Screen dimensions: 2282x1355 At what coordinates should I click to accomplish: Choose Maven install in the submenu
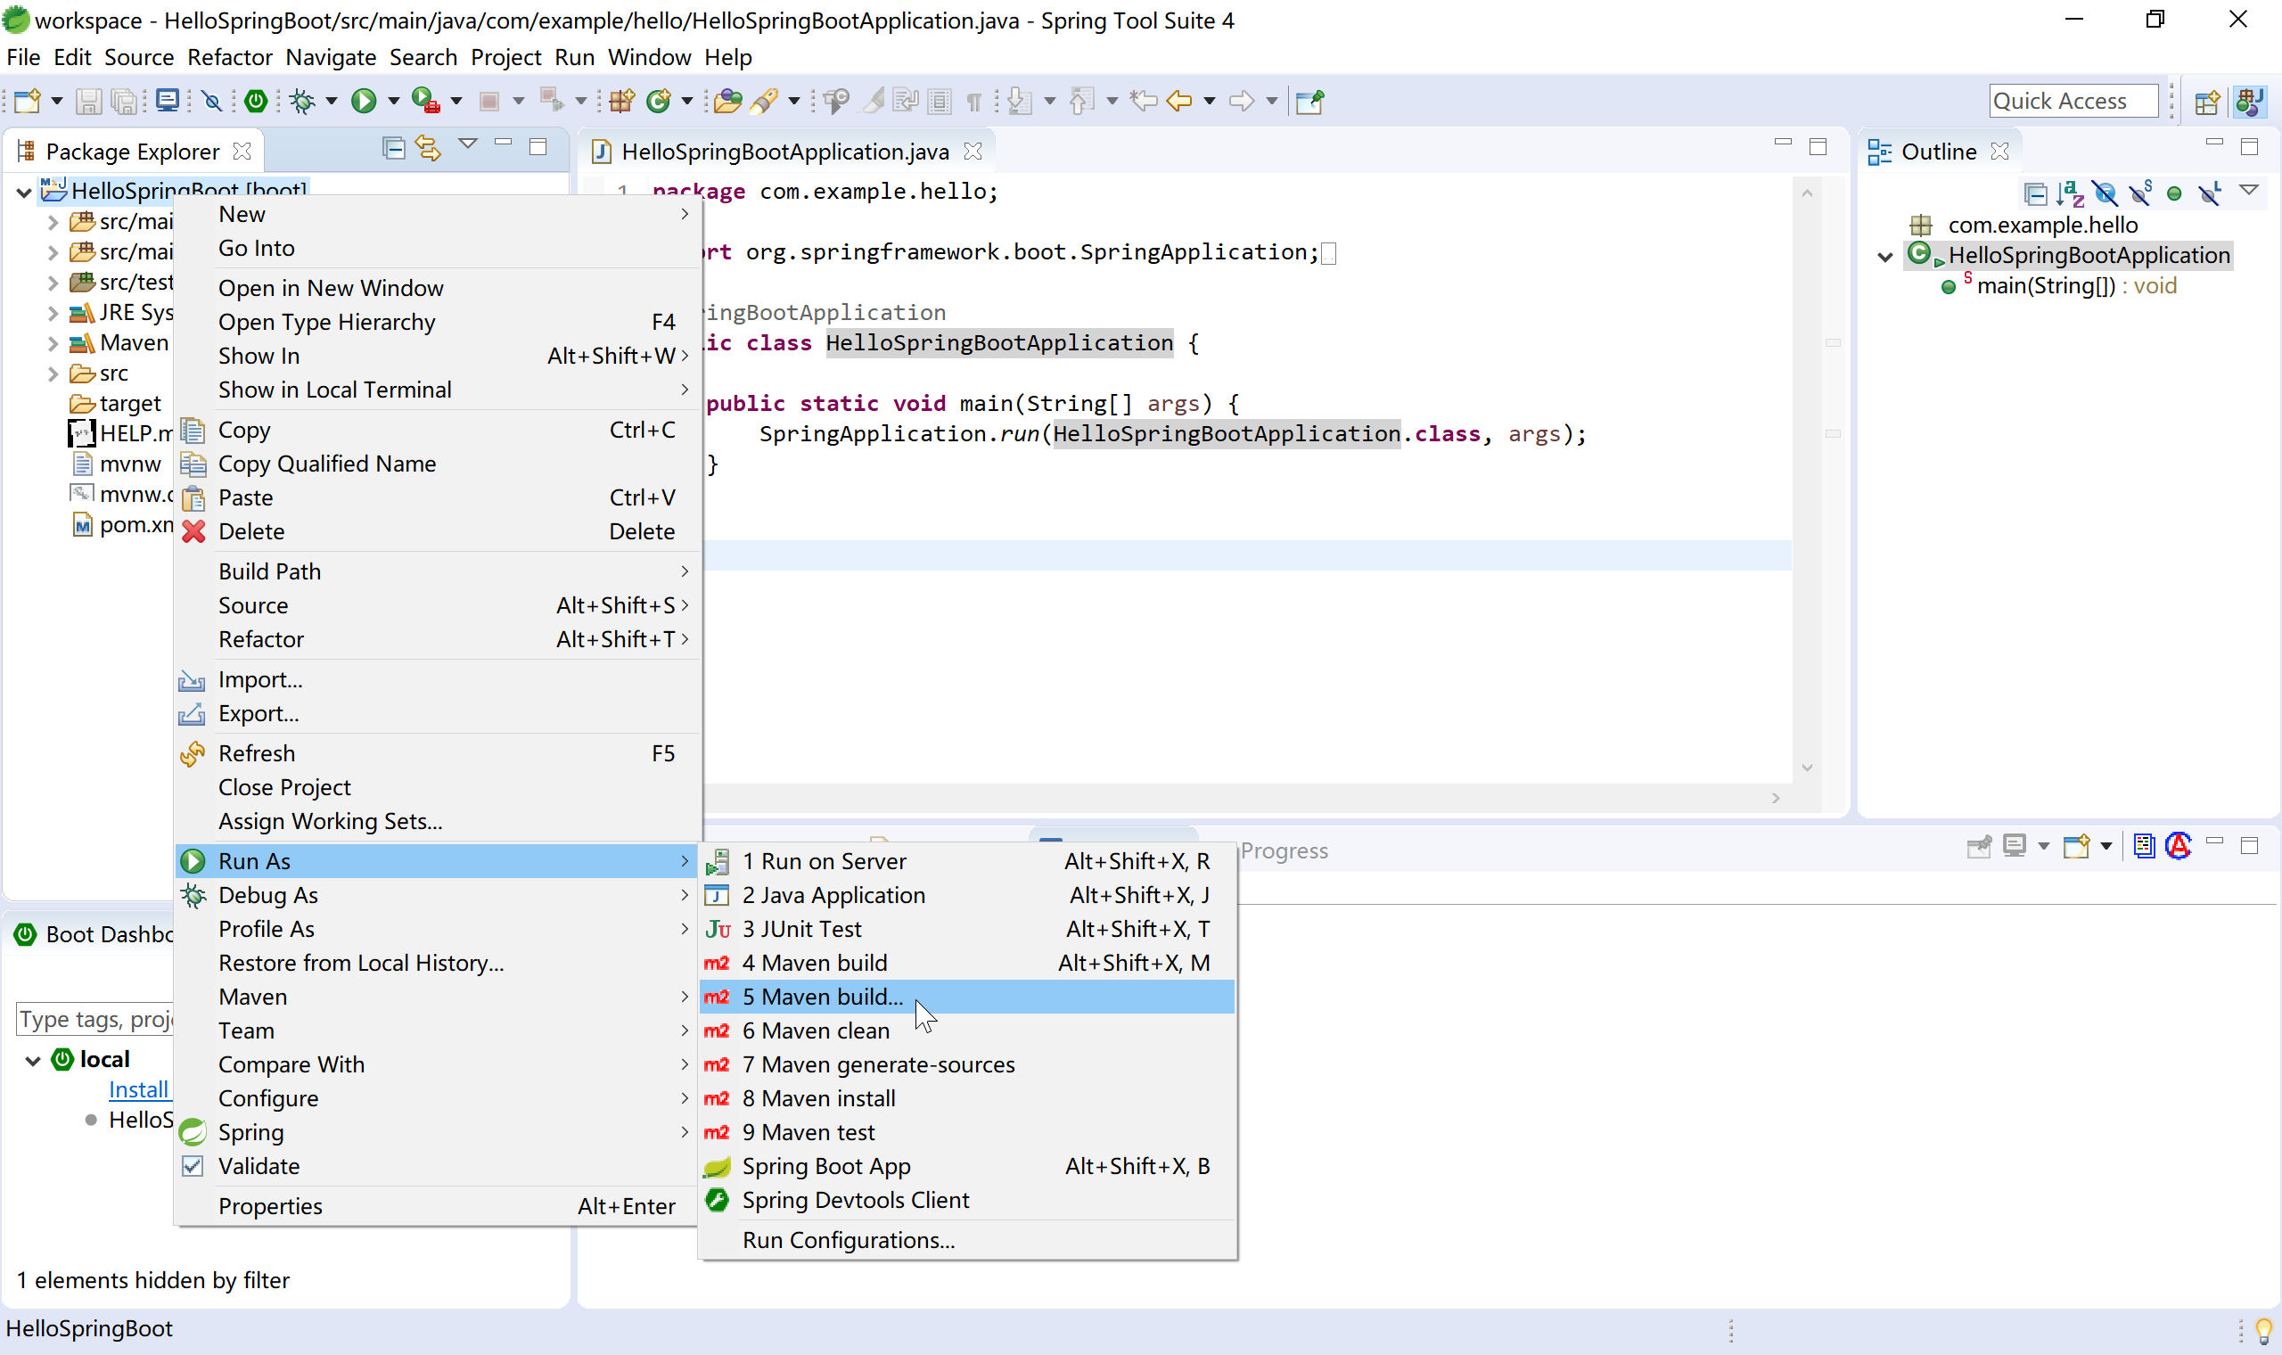coord(818,1098)
